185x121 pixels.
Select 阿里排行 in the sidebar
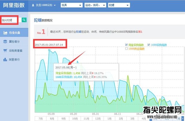click(14, 59)
